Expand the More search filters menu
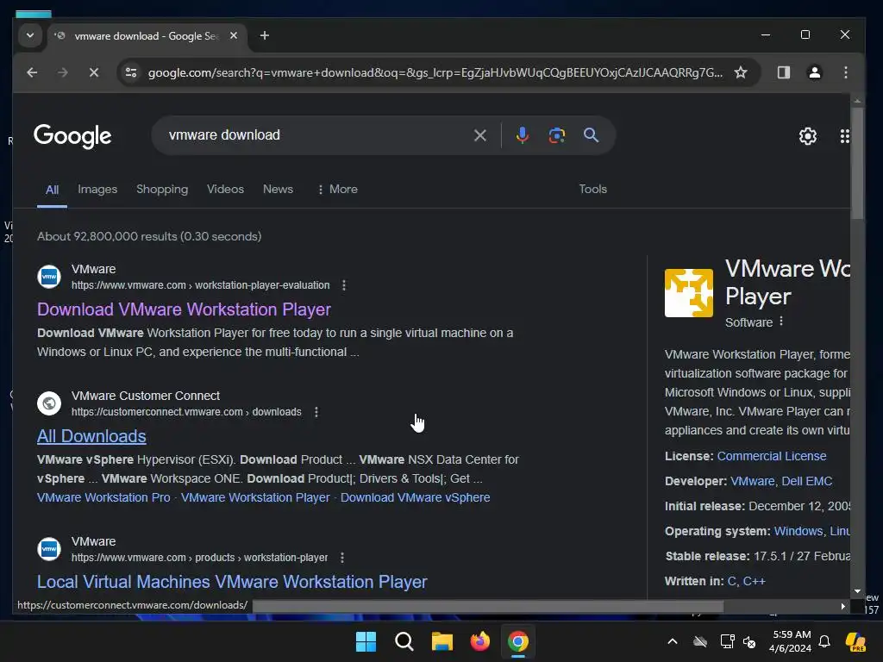The image size is (883, 662). [337, 189]
